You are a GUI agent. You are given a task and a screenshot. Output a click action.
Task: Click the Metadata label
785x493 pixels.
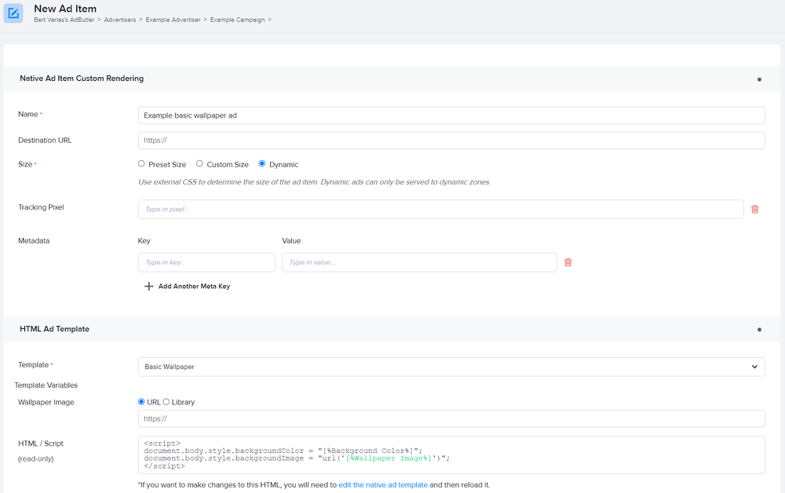click(x=34, y=241)
